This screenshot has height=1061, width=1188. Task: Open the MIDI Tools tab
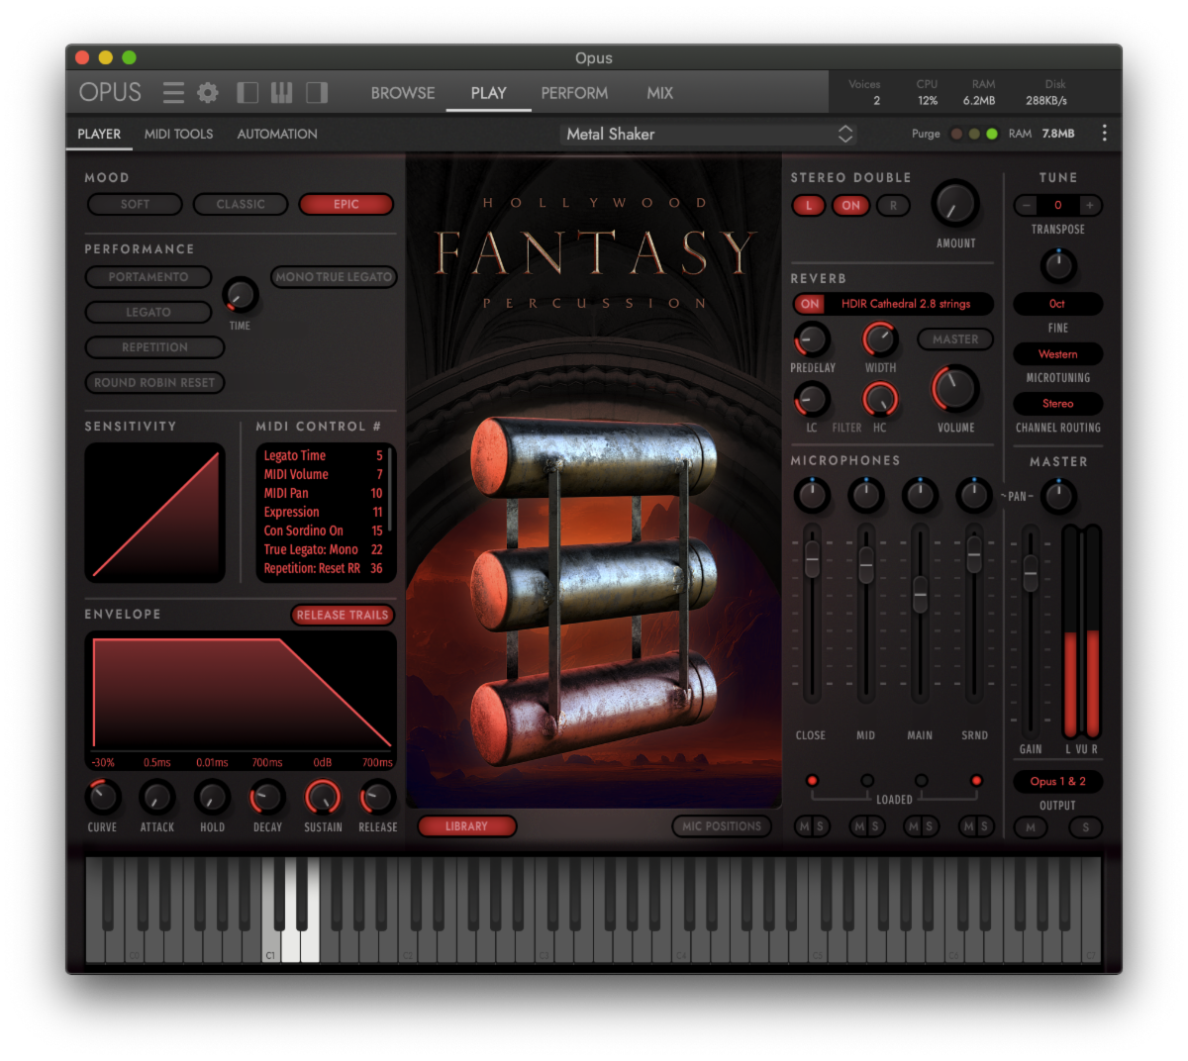click(178, 134)
